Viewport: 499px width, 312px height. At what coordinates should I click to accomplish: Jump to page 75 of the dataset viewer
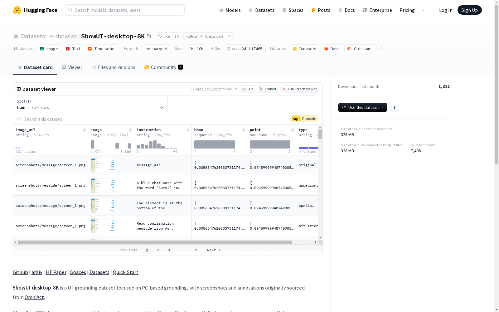pos(196,250)
